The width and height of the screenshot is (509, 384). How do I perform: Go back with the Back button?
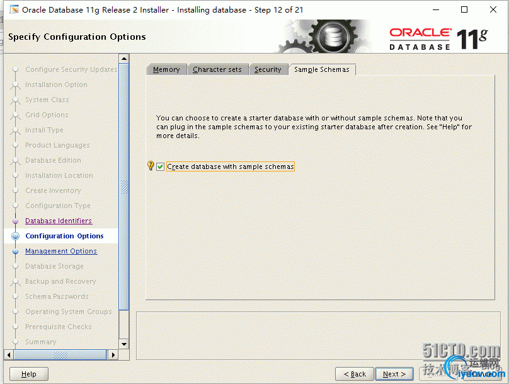click(355, 374)
